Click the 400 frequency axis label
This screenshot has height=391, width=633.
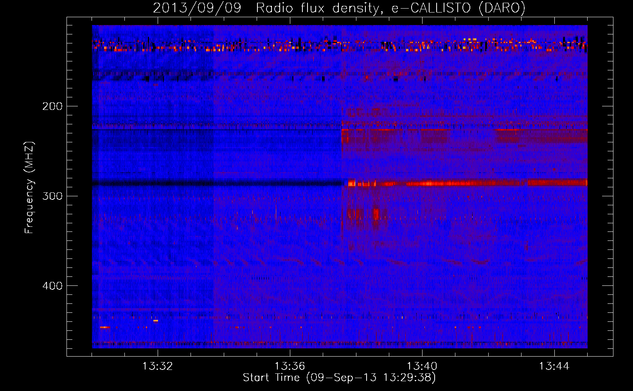(52, 286)
